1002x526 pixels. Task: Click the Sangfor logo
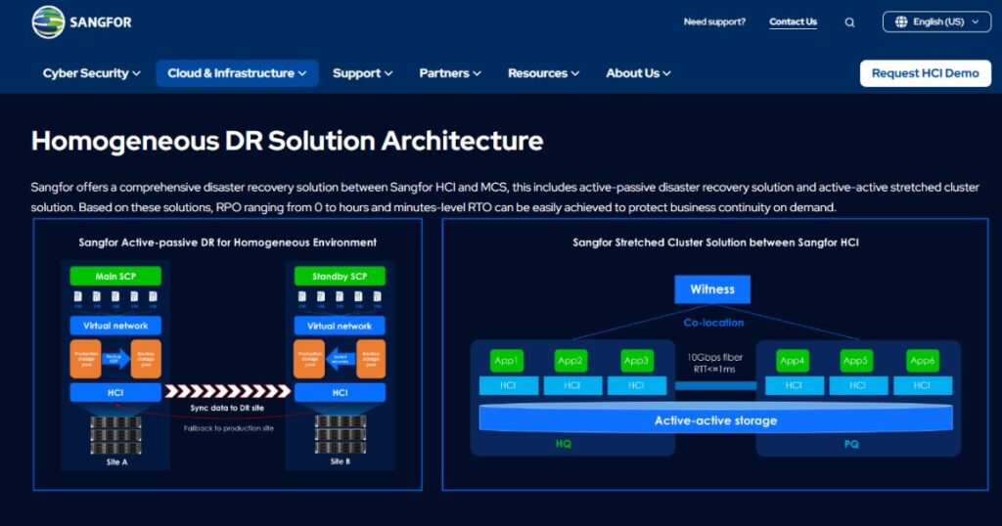tap(82, 22)
